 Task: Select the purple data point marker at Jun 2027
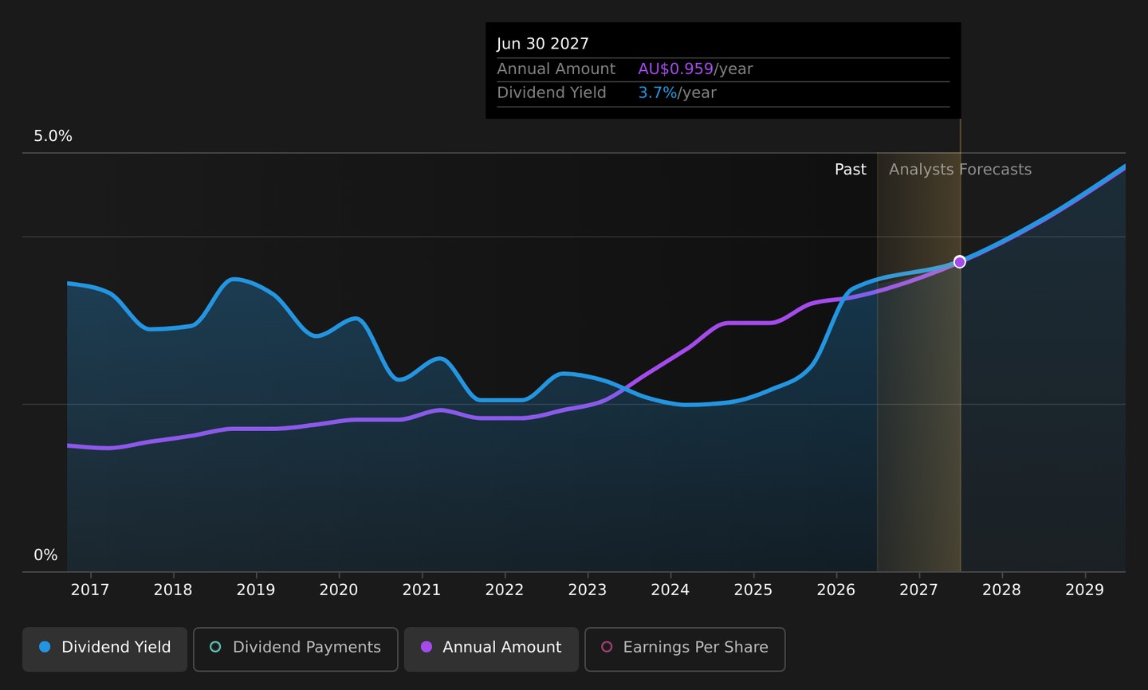pos(960,262)
